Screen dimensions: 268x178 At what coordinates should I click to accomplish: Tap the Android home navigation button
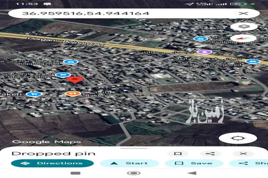(x=134, y=173)
